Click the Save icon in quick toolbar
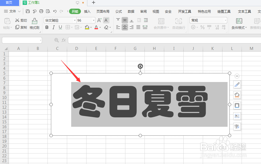Screen dimensions: 261x164 coord(28,11)
